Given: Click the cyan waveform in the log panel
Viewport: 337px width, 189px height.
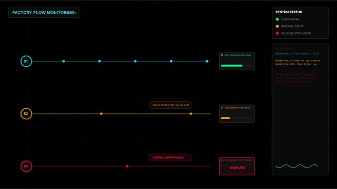Looking at the screenshot, I should [297, 166].
